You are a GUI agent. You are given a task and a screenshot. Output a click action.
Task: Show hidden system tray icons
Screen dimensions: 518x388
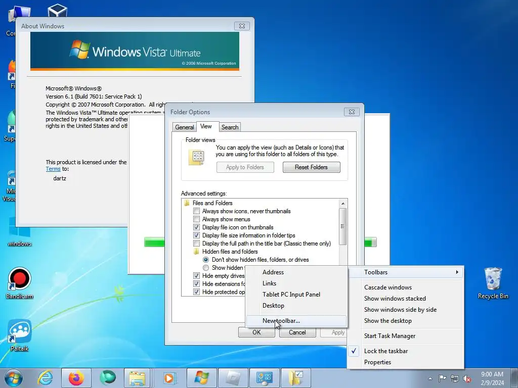pos(430,378)
